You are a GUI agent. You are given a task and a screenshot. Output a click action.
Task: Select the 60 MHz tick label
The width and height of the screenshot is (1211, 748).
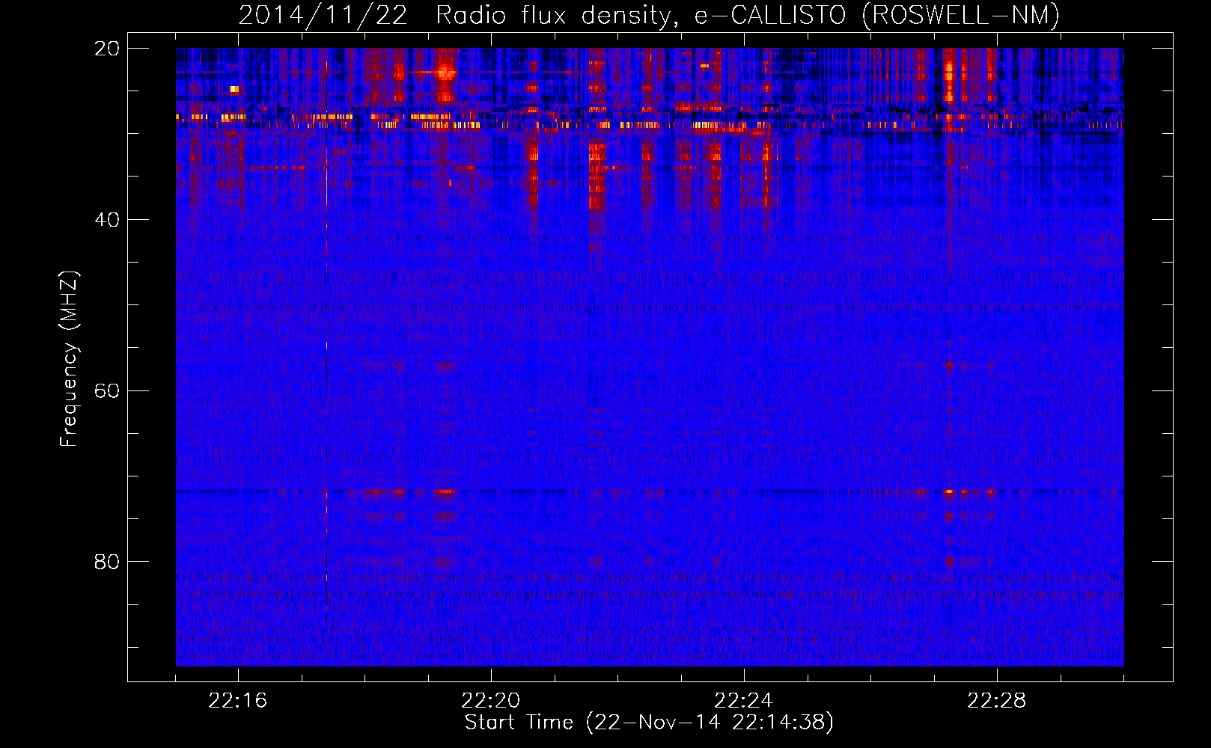point(107,390)
